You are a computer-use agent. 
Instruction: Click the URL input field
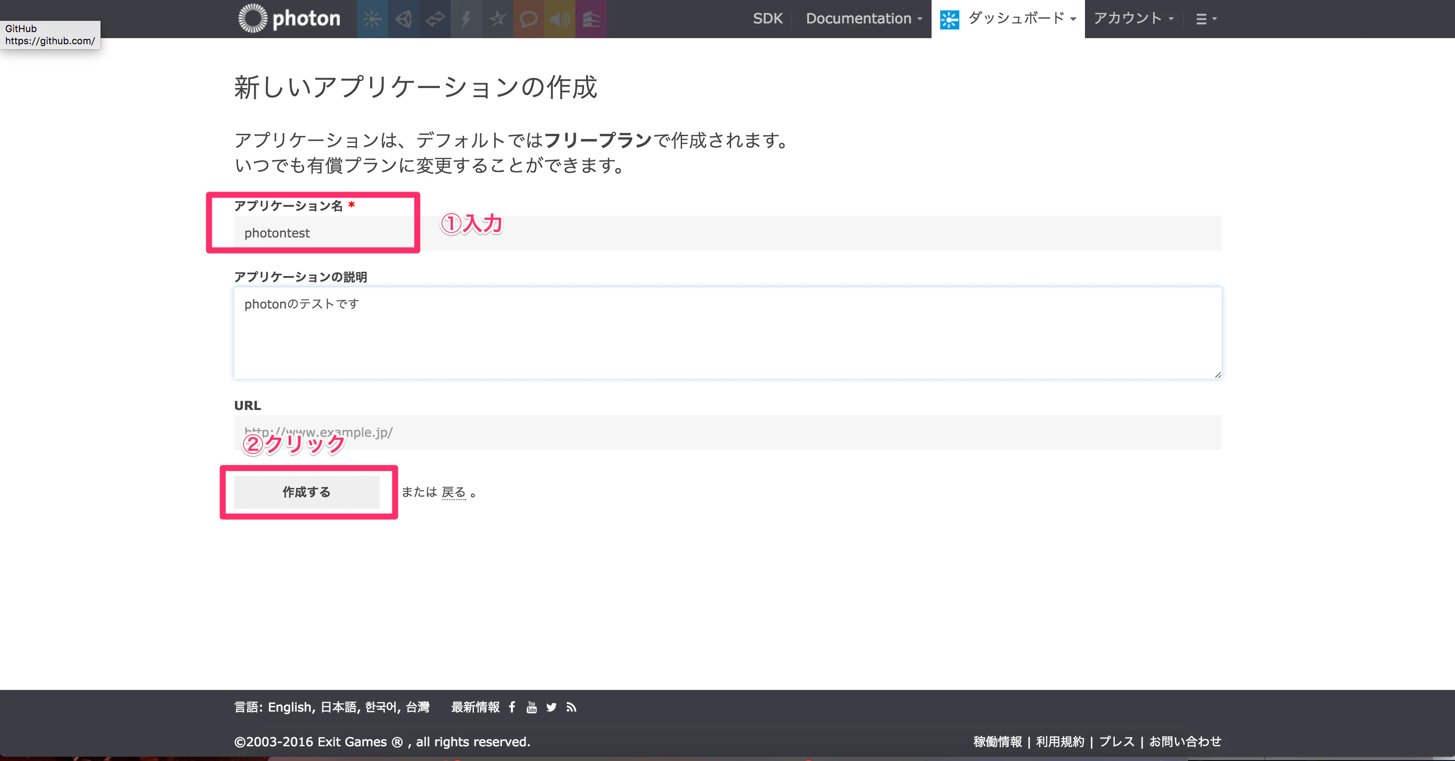pos(727,432)
